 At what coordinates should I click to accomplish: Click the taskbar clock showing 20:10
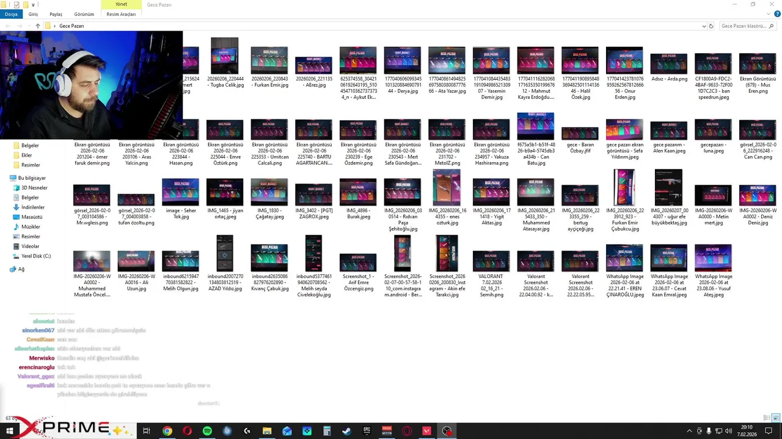[x=747, y=431]
